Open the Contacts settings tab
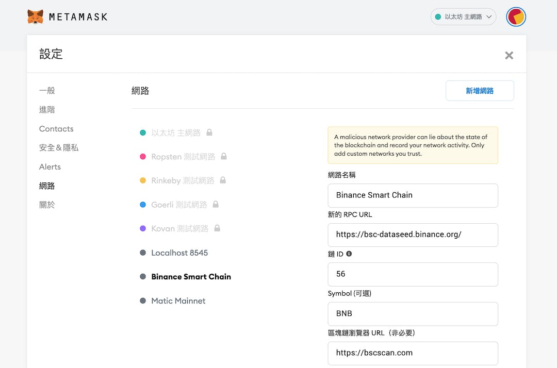 pyautogui.click(x=56, y=129)
